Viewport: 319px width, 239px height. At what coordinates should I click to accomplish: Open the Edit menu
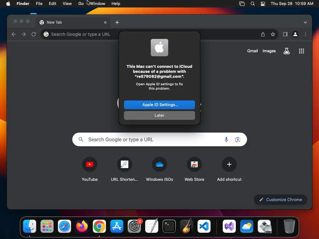coord(52,3)
